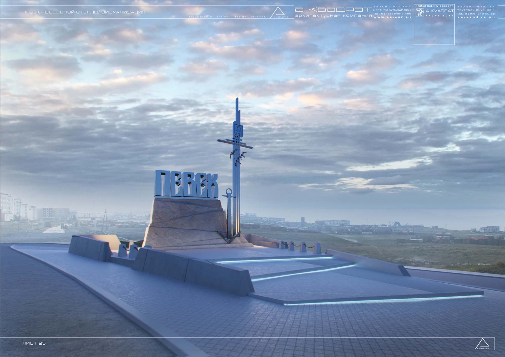Click the limited liability company label
This screenshot has width=505, height=357.
434,6
